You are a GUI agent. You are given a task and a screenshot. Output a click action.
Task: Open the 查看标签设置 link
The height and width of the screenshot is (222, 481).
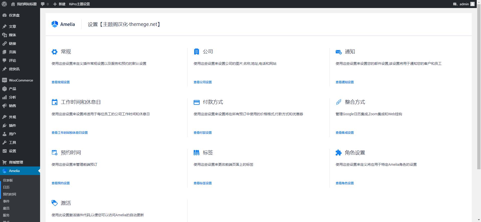203,183
